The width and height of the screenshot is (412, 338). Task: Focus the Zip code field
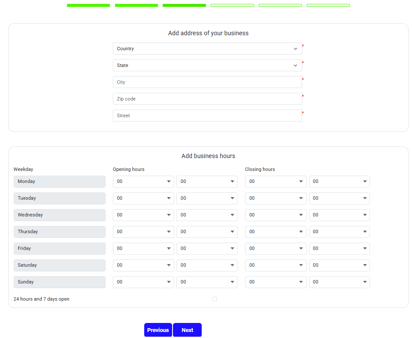point(207,99)
